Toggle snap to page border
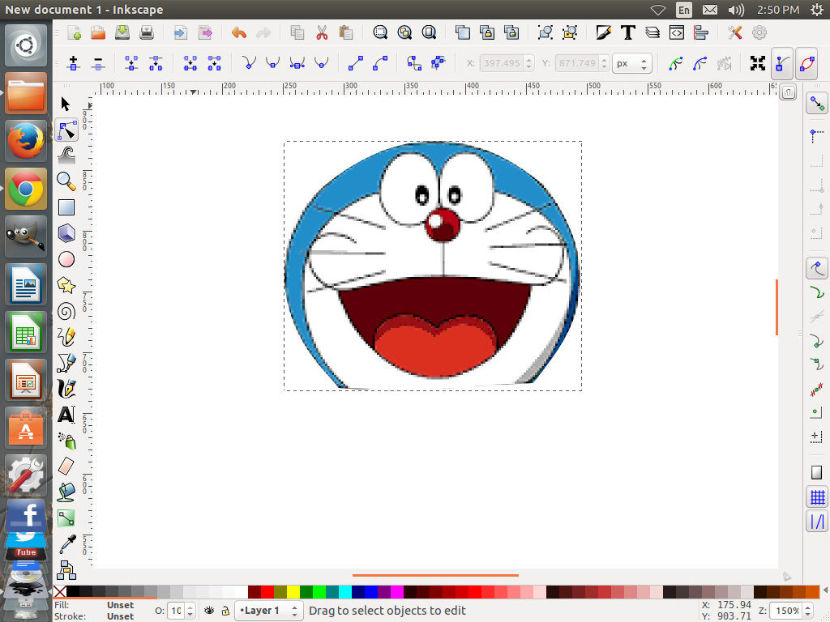 (817, 472)
